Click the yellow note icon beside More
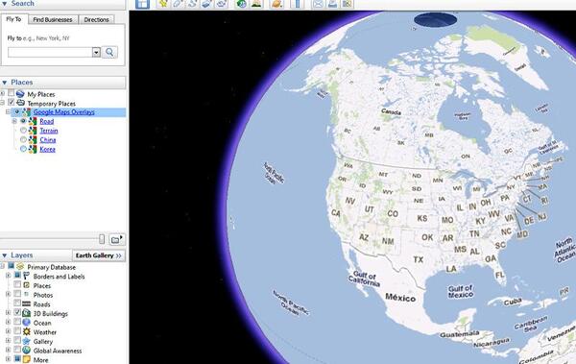 (x=27, y=359)
